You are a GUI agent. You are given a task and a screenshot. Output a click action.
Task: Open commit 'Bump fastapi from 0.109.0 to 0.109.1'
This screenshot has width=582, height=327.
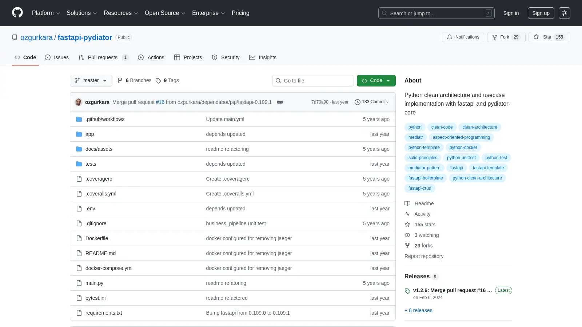point(248,313)
